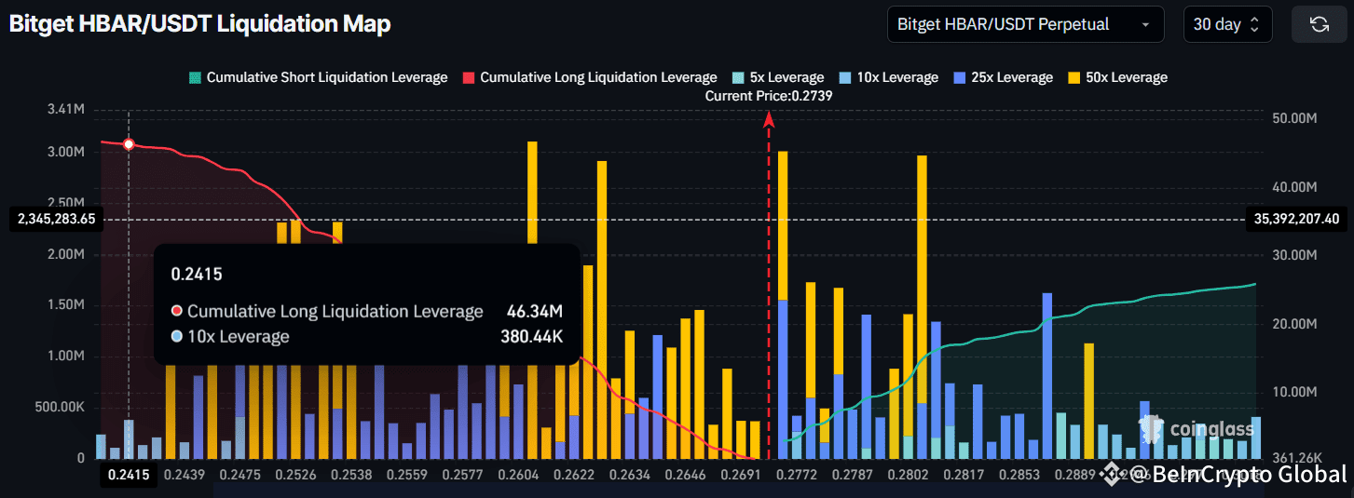Click the 2,345,283.65 left axis value tag

click(56, 220)
